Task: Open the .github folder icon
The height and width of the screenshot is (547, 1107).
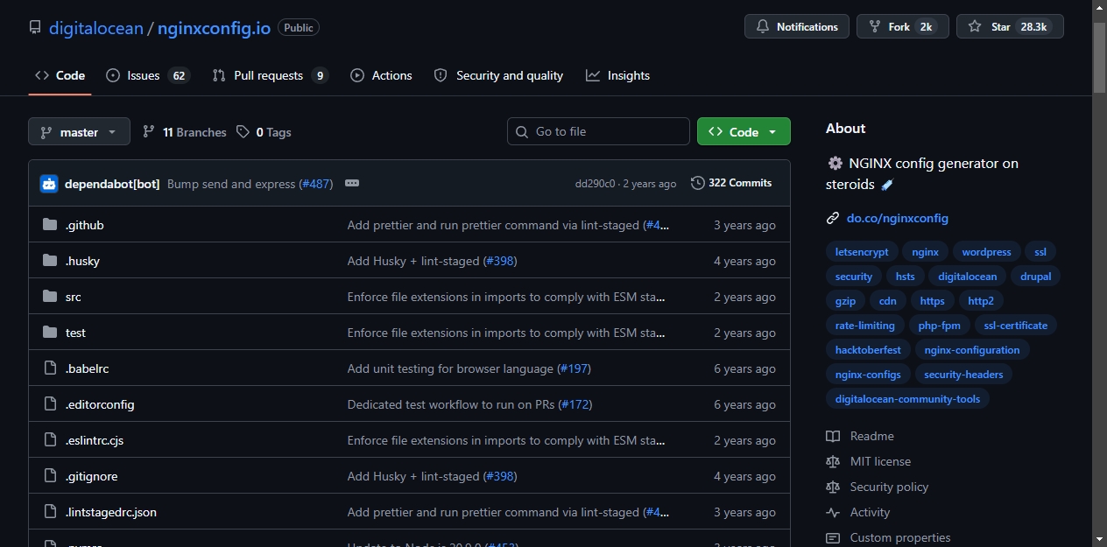Action: tap(50, 225)
